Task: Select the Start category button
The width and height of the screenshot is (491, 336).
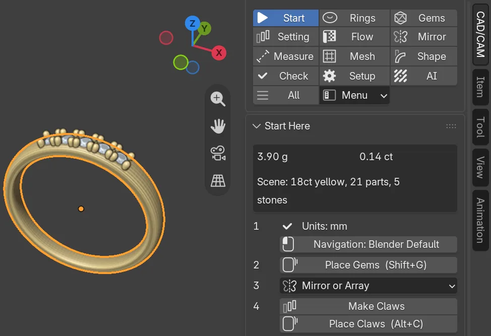Action: [286, 18]
